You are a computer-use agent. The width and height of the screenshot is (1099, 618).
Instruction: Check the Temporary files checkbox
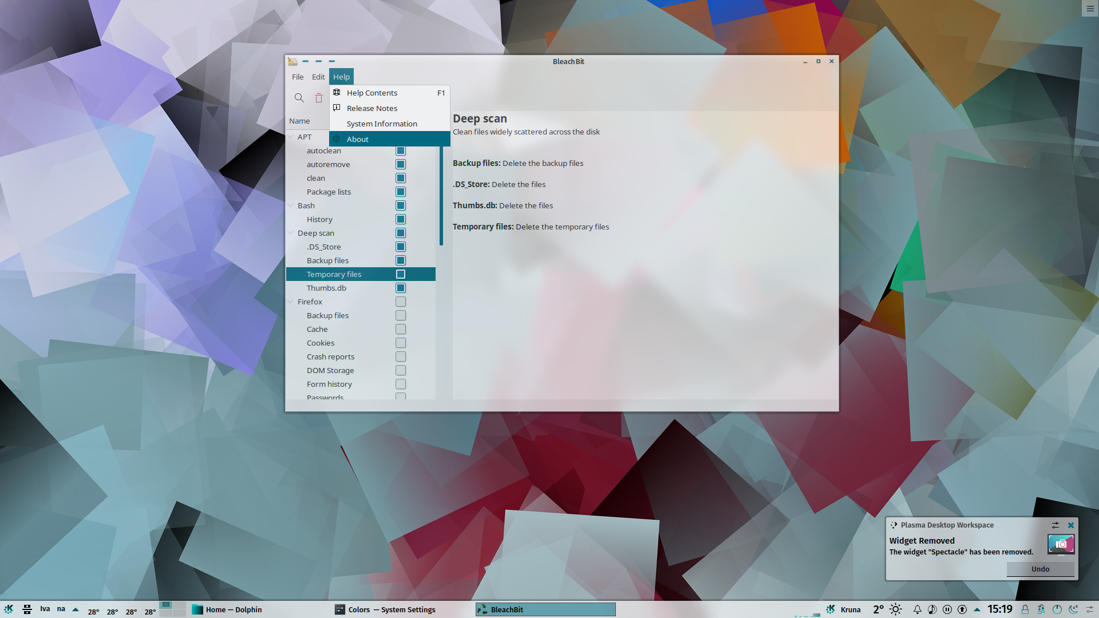[401, 274]
